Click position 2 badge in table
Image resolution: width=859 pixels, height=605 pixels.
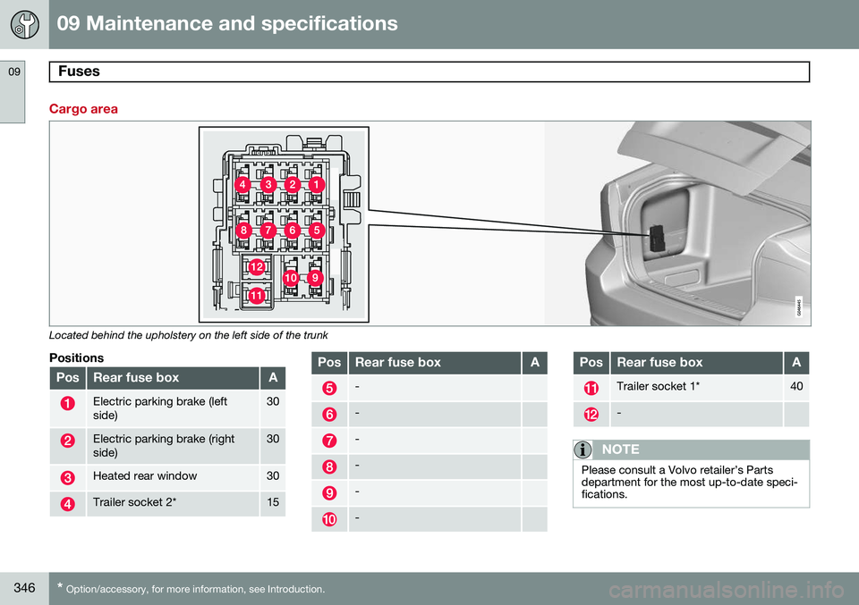68,441
